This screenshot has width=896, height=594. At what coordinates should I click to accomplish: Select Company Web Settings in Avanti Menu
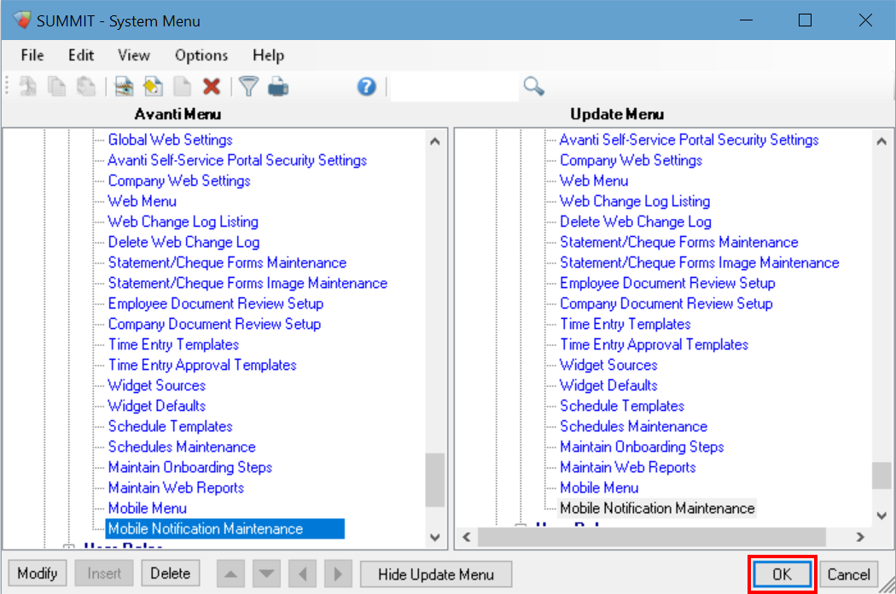[179, 181]
